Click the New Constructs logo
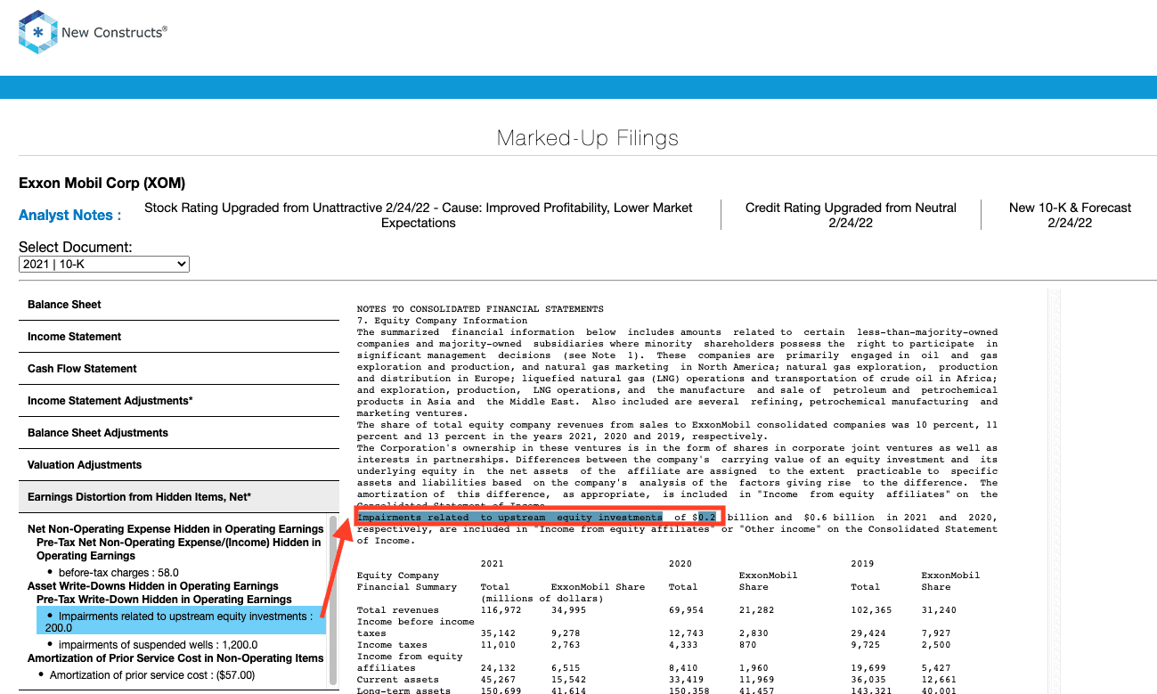The width and height of the screenshot is (1157, 694). [93, 32]
